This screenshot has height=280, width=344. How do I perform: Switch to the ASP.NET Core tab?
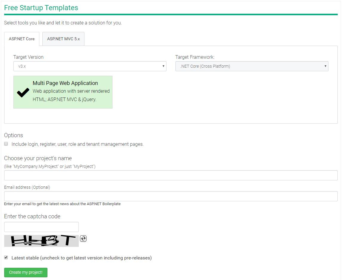pos(22,39)
